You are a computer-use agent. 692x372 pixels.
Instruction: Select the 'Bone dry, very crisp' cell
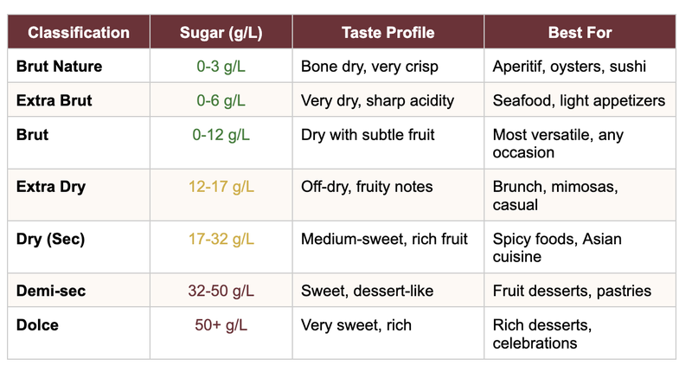tap(369, 66)
